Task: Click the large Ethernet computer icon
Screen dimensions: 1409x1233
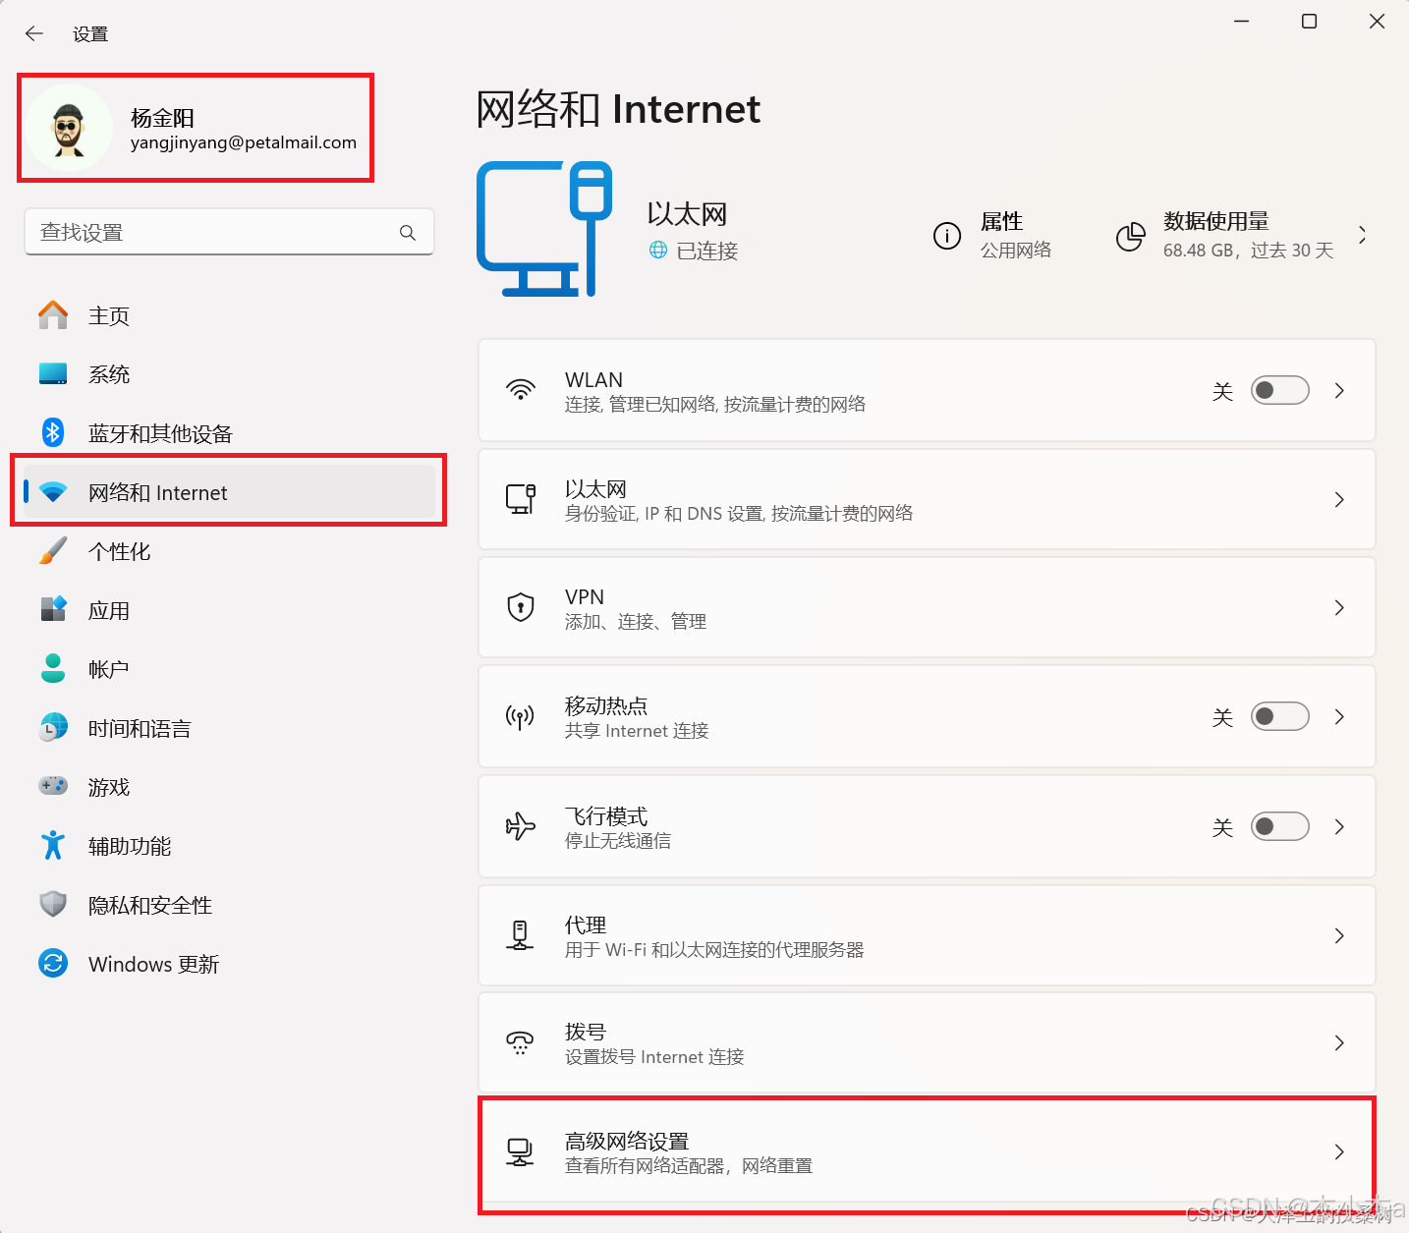Action: (x=544, y=229)
